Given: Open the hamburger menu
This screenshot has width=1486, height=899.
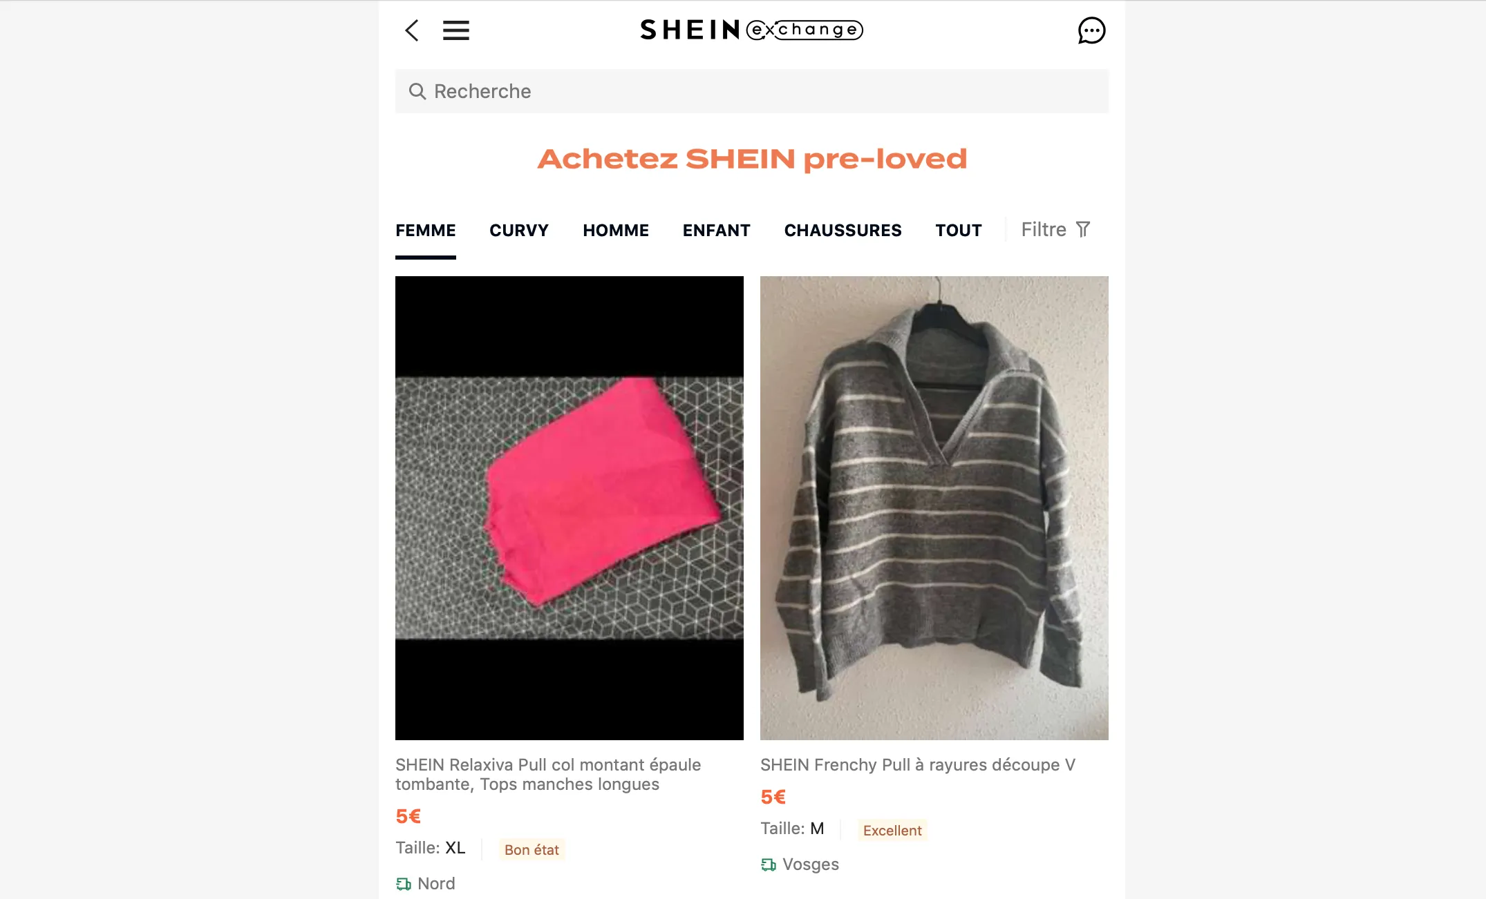Looking at the screenshot, I should [x=456, y=30].
